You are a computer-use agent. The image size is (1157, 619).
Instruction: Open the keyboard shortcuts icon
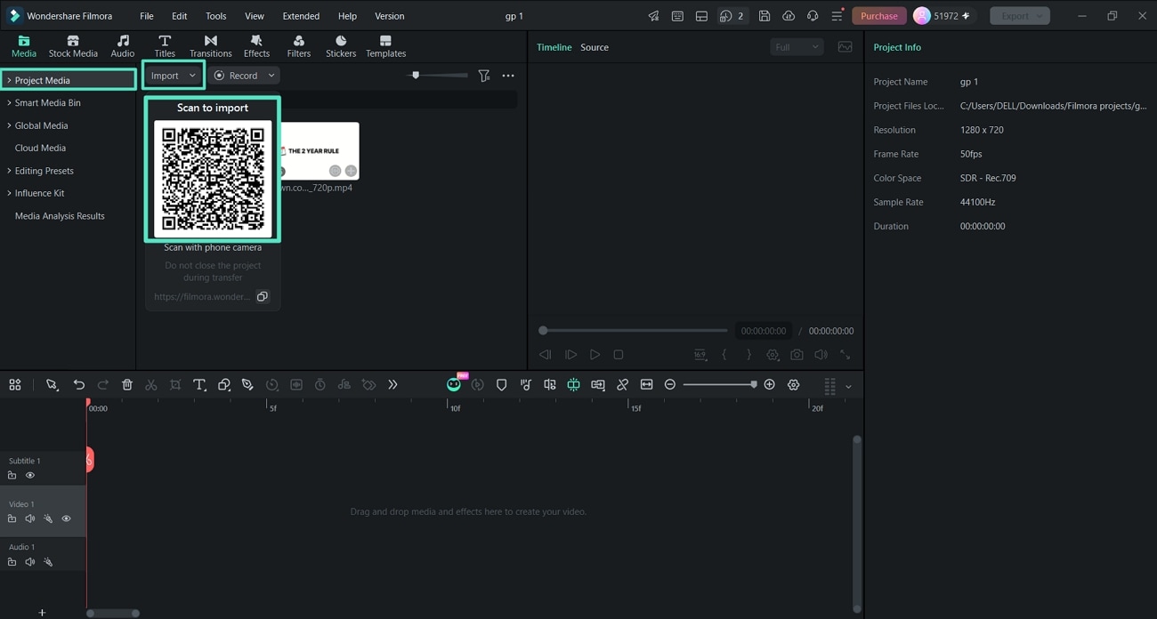[677, 16]
